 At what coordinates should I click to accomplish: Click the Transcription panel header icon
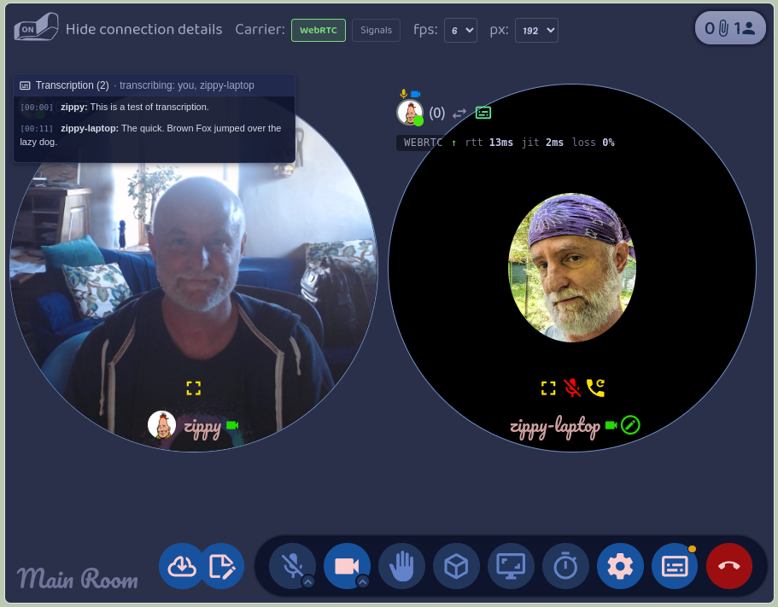coord(25,85)
